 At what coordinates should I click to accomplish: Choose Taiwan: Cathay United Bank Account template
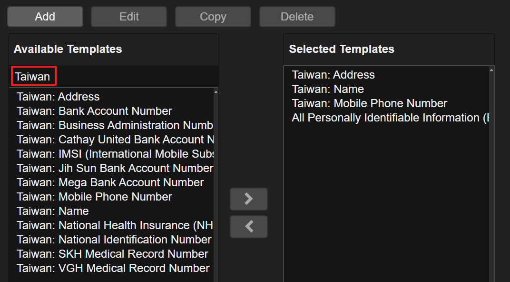click(114, 140)
